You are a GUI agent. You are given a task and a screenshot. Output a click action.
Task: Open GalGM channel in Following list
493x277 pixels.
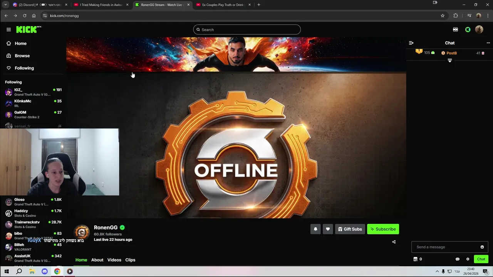(33, 115)
